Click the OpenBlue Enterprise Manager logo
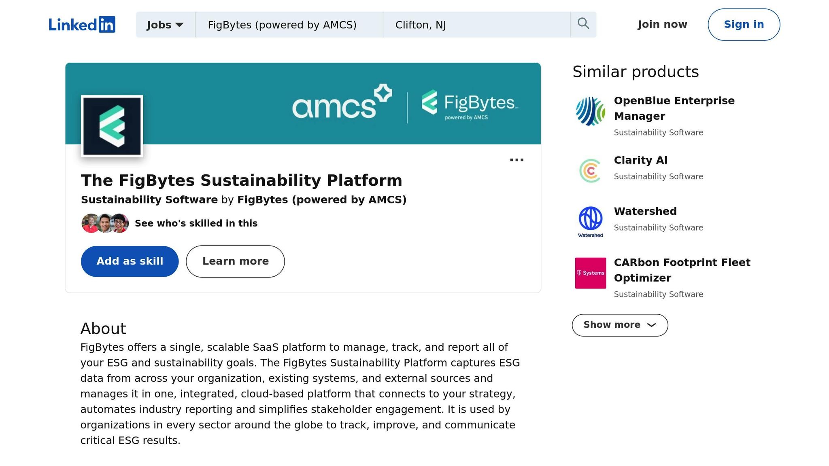This screenshot has width=829, height=466. 590,111
